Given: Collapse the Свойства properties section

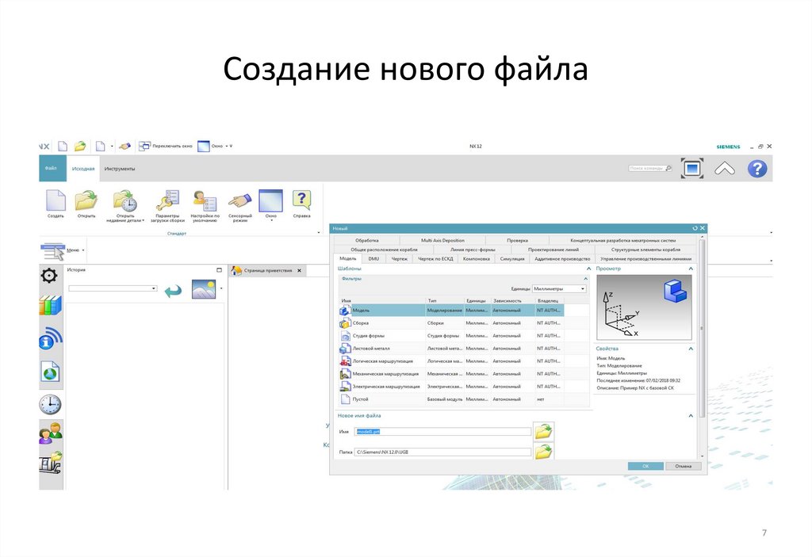Looking at the screenshot, I should click(x=691, y=349).
